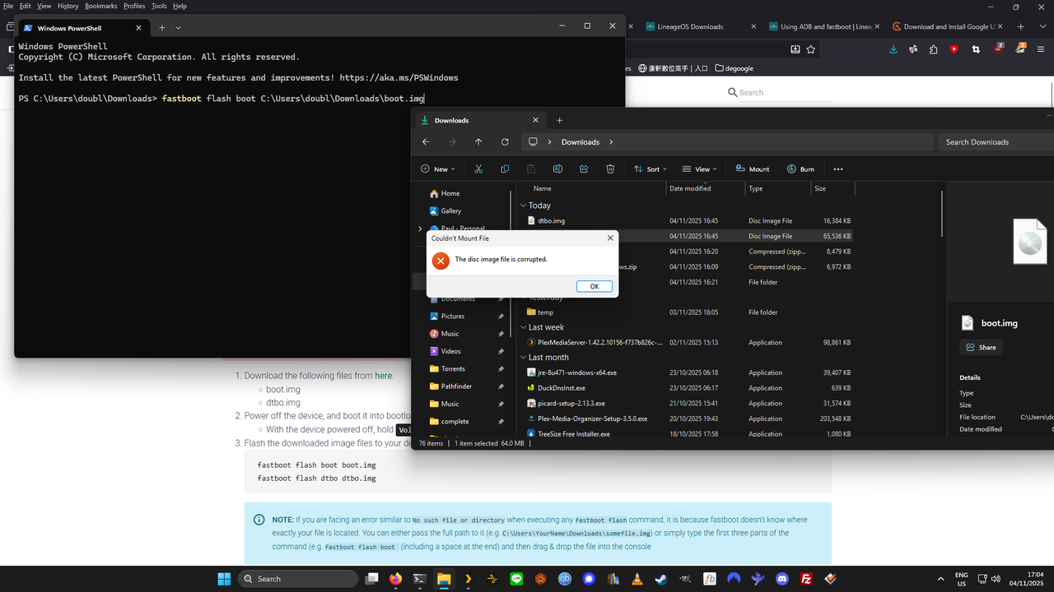Toggle the Videos pin in the sidebar

coord(501,351)
